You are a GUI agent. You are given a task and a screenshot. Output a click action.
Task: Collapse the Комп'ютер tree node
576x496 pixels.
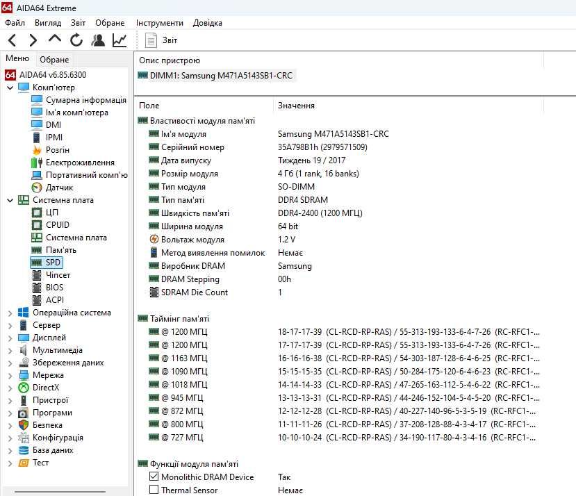(10, 88)
